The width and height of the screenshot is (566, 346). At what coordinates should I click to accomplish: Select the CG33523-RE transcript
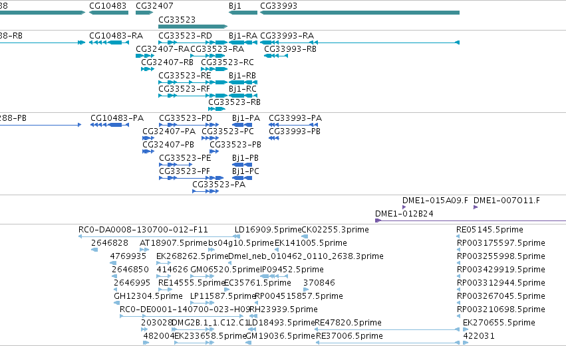coord(193,82)
